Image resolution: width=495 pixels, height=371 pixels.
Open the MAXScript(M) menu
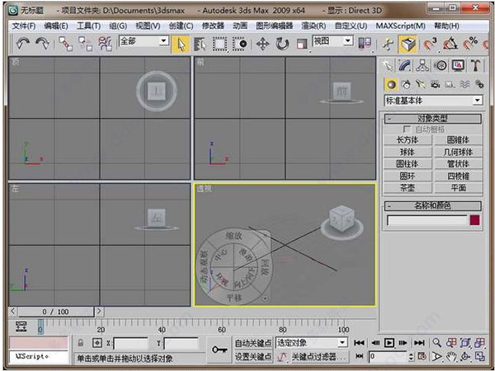point(401,26)
